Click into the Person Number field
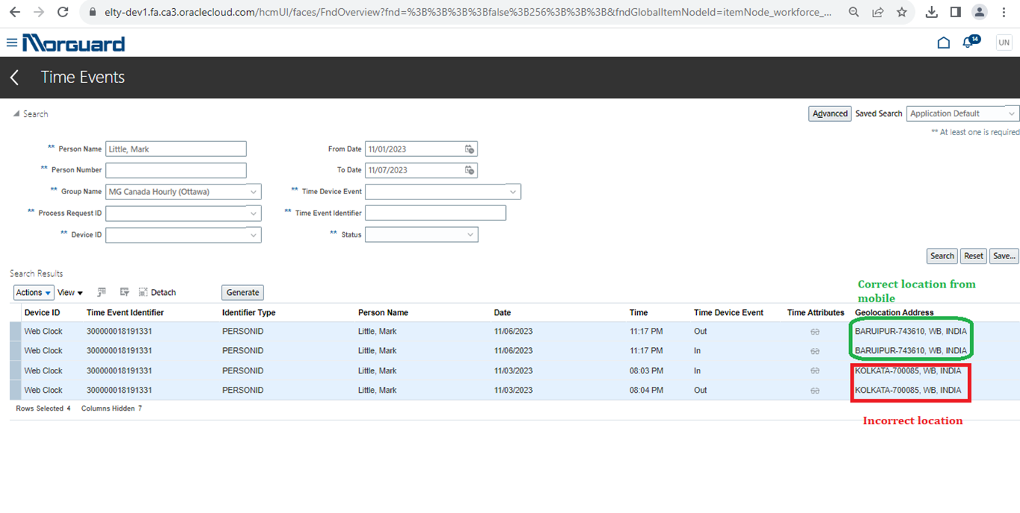This screenshot has width=1020, height=513. [x=175, y=170]
